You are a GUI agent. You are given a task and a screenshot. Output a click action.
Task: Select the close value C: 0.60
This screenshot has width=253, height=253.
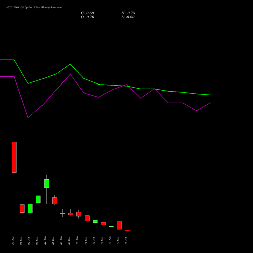click(x=88, y=13)
